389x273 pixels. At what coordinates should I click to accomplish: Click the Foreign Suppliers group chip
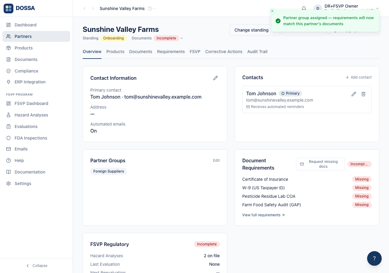(x=108, y=171)
